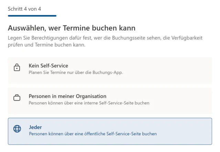Click empty right area of Kein Self-Service card
The image size is (220, 152).
coord(179,70)
